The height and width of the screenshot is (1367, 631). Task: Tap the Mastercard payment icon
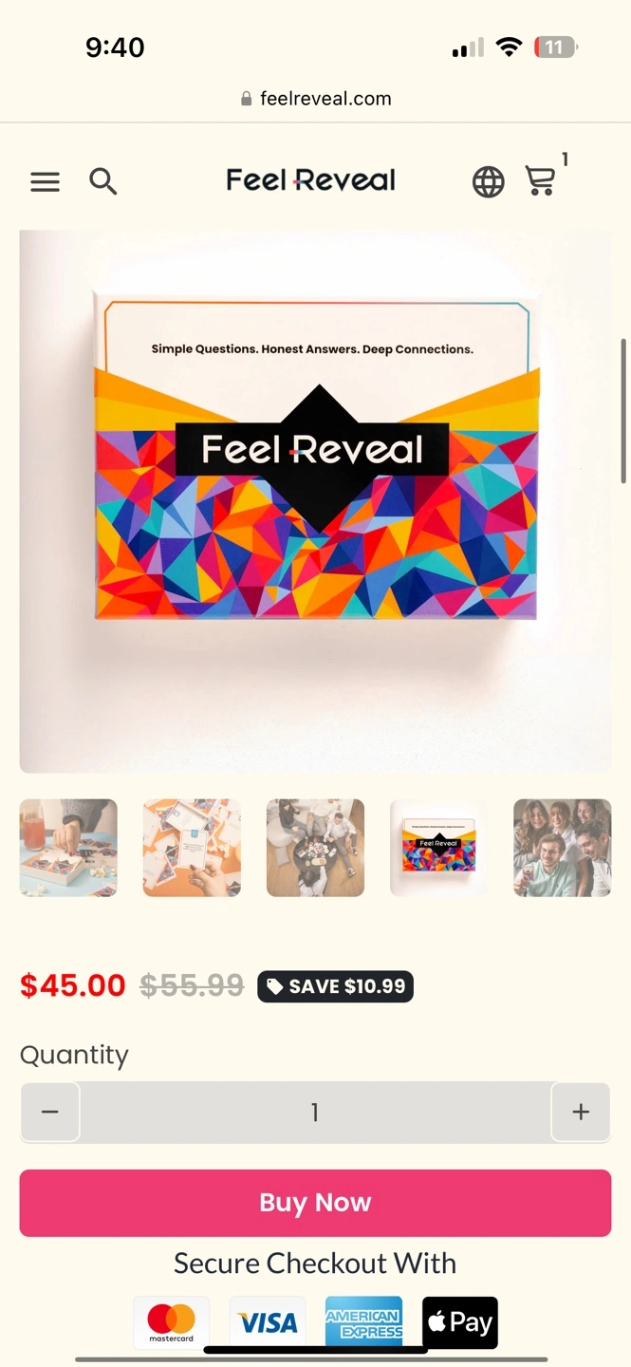tap(171, 1321)
